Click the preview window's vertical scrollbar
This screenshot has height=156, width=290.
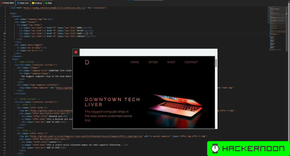click(x=216, y=64)
